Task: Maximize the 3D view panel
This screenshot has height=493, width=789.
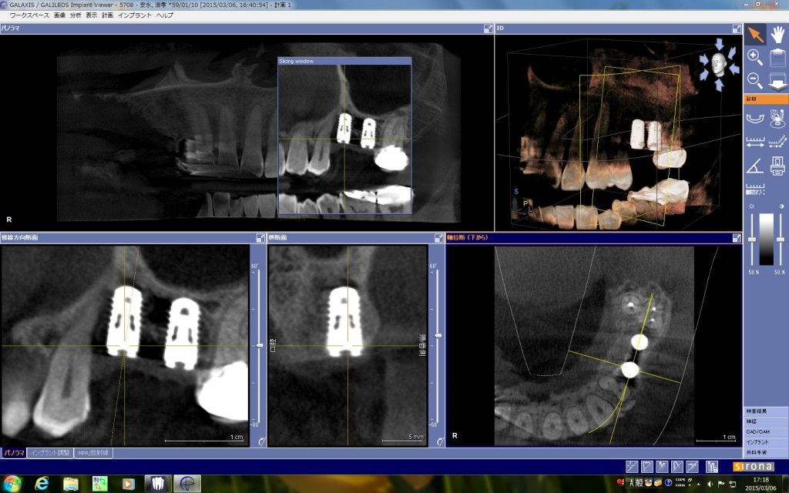Action: (x=737, y=29)
